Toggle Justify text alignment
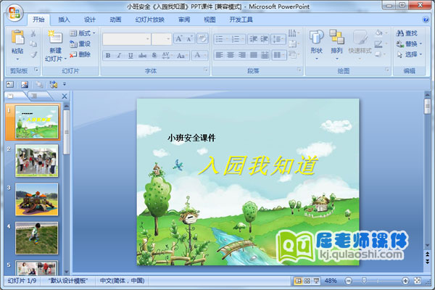Viewport: 435px width, 290px height. click(x=253, y=55)
